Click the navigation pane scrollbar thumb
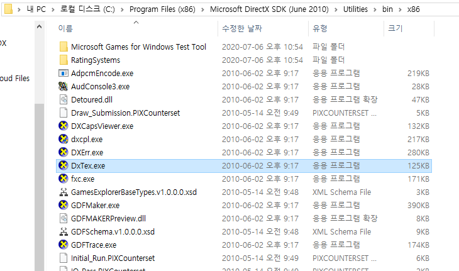The height and width of the screenshot is (271, 459). coord(39,187)
